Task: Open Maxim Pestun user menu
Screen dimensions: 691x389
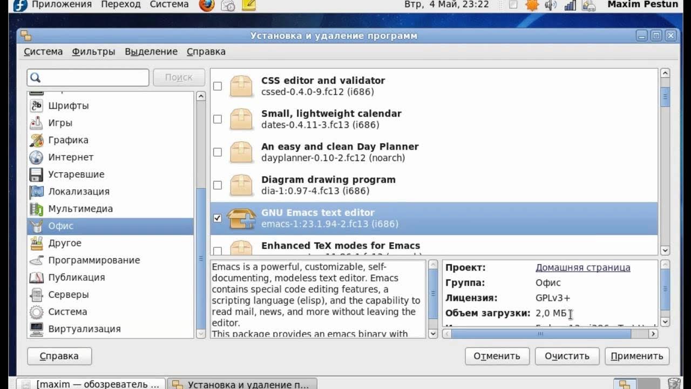Action: coord(642,4)
